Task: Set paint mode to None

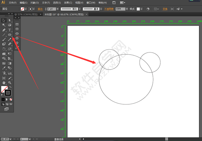Action: (x=11, y=100)
